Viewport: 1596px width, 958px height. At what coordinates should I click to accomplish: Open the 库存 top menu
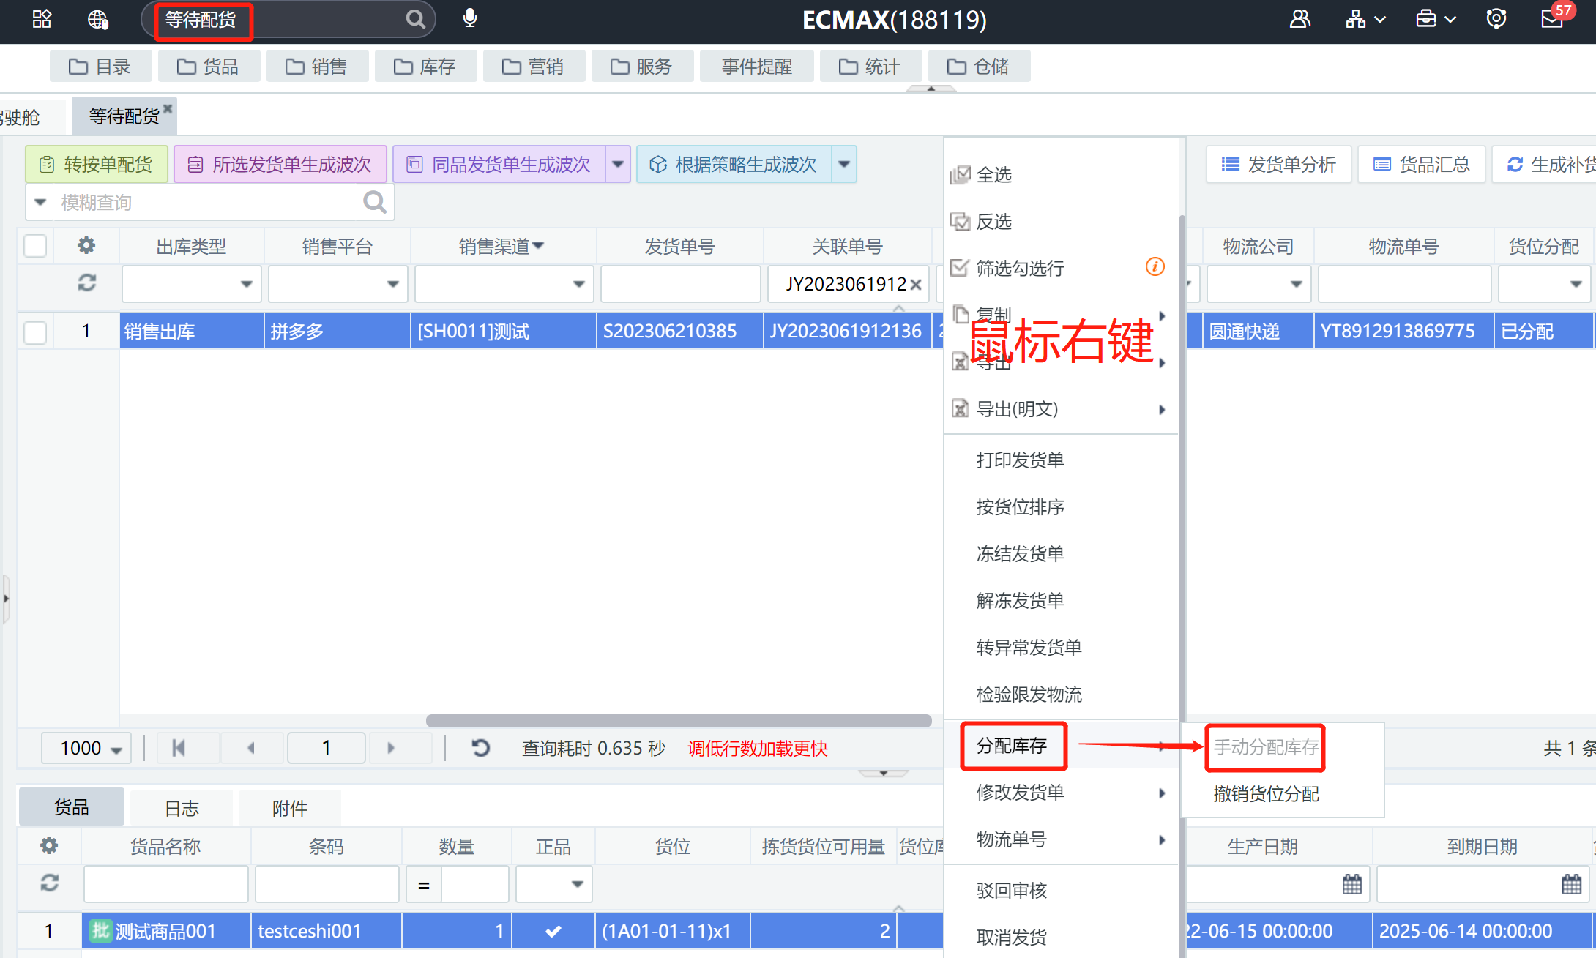pos(425,67)
